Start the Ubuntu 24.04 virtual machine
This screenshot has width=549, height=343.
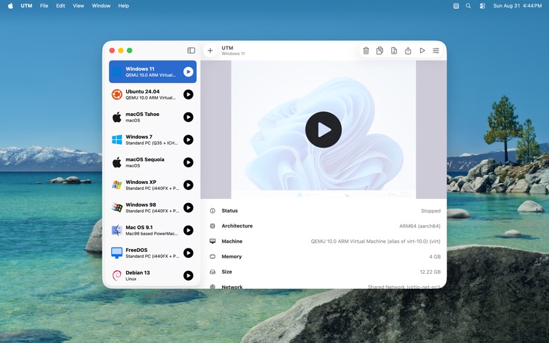point(188,95)
